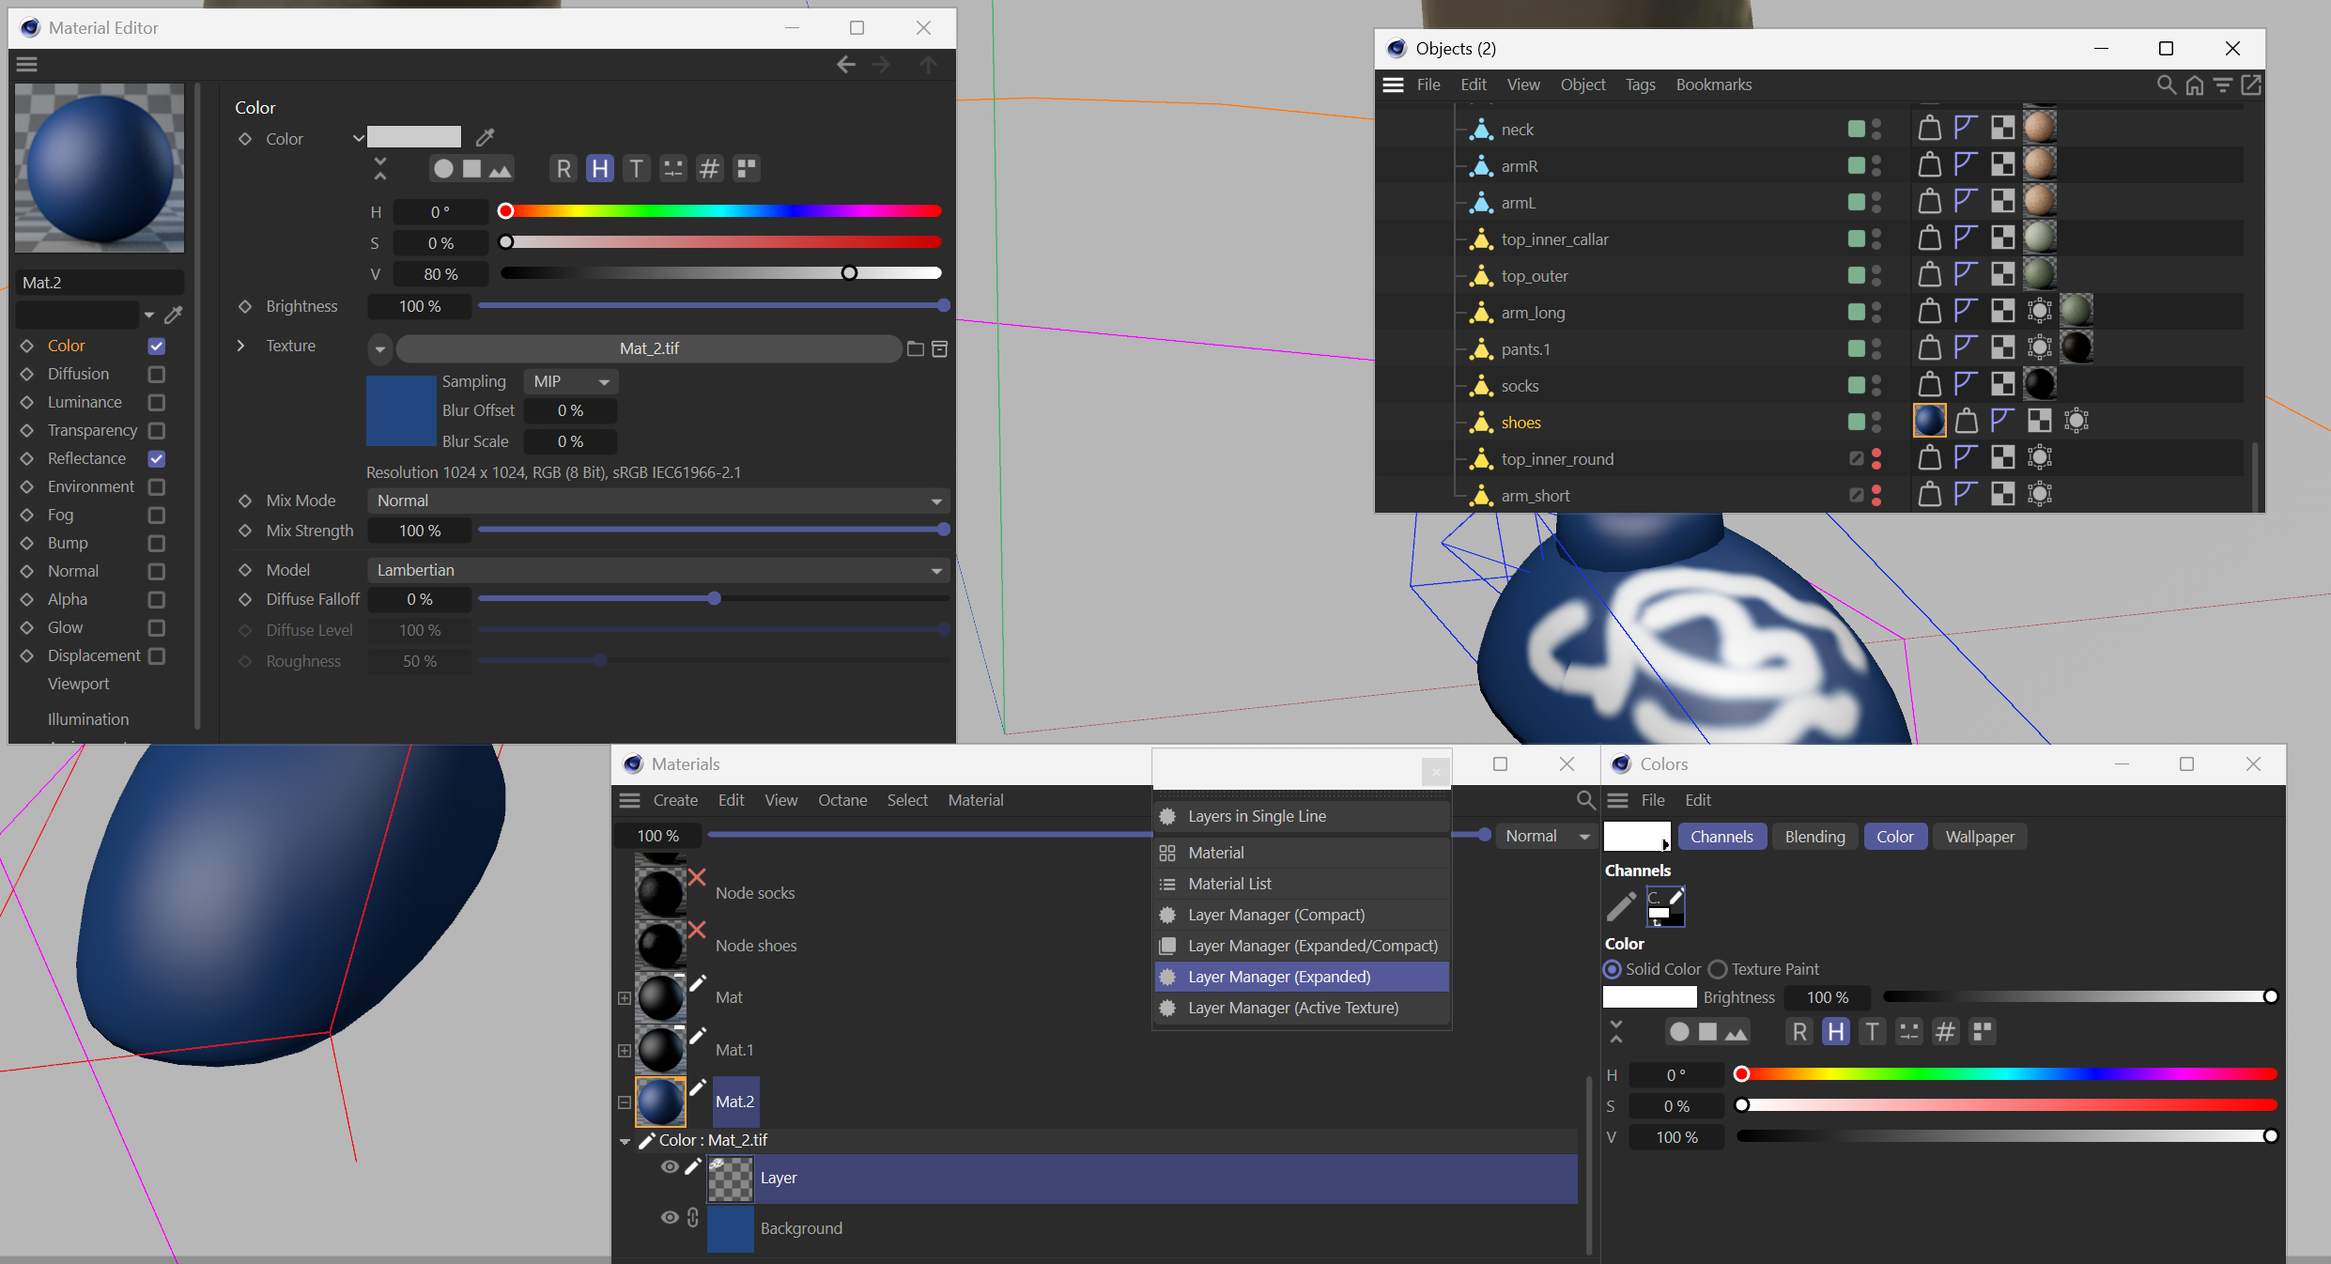
Task: Select paint brush tool in Colors Channels
Action: click(1621, 906)
